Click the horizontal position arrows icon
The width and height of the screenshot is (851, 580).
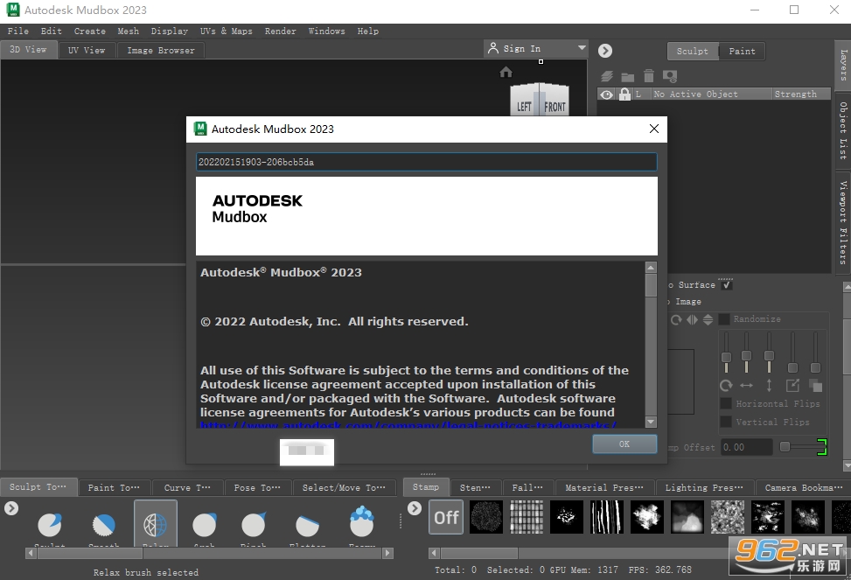747,386
